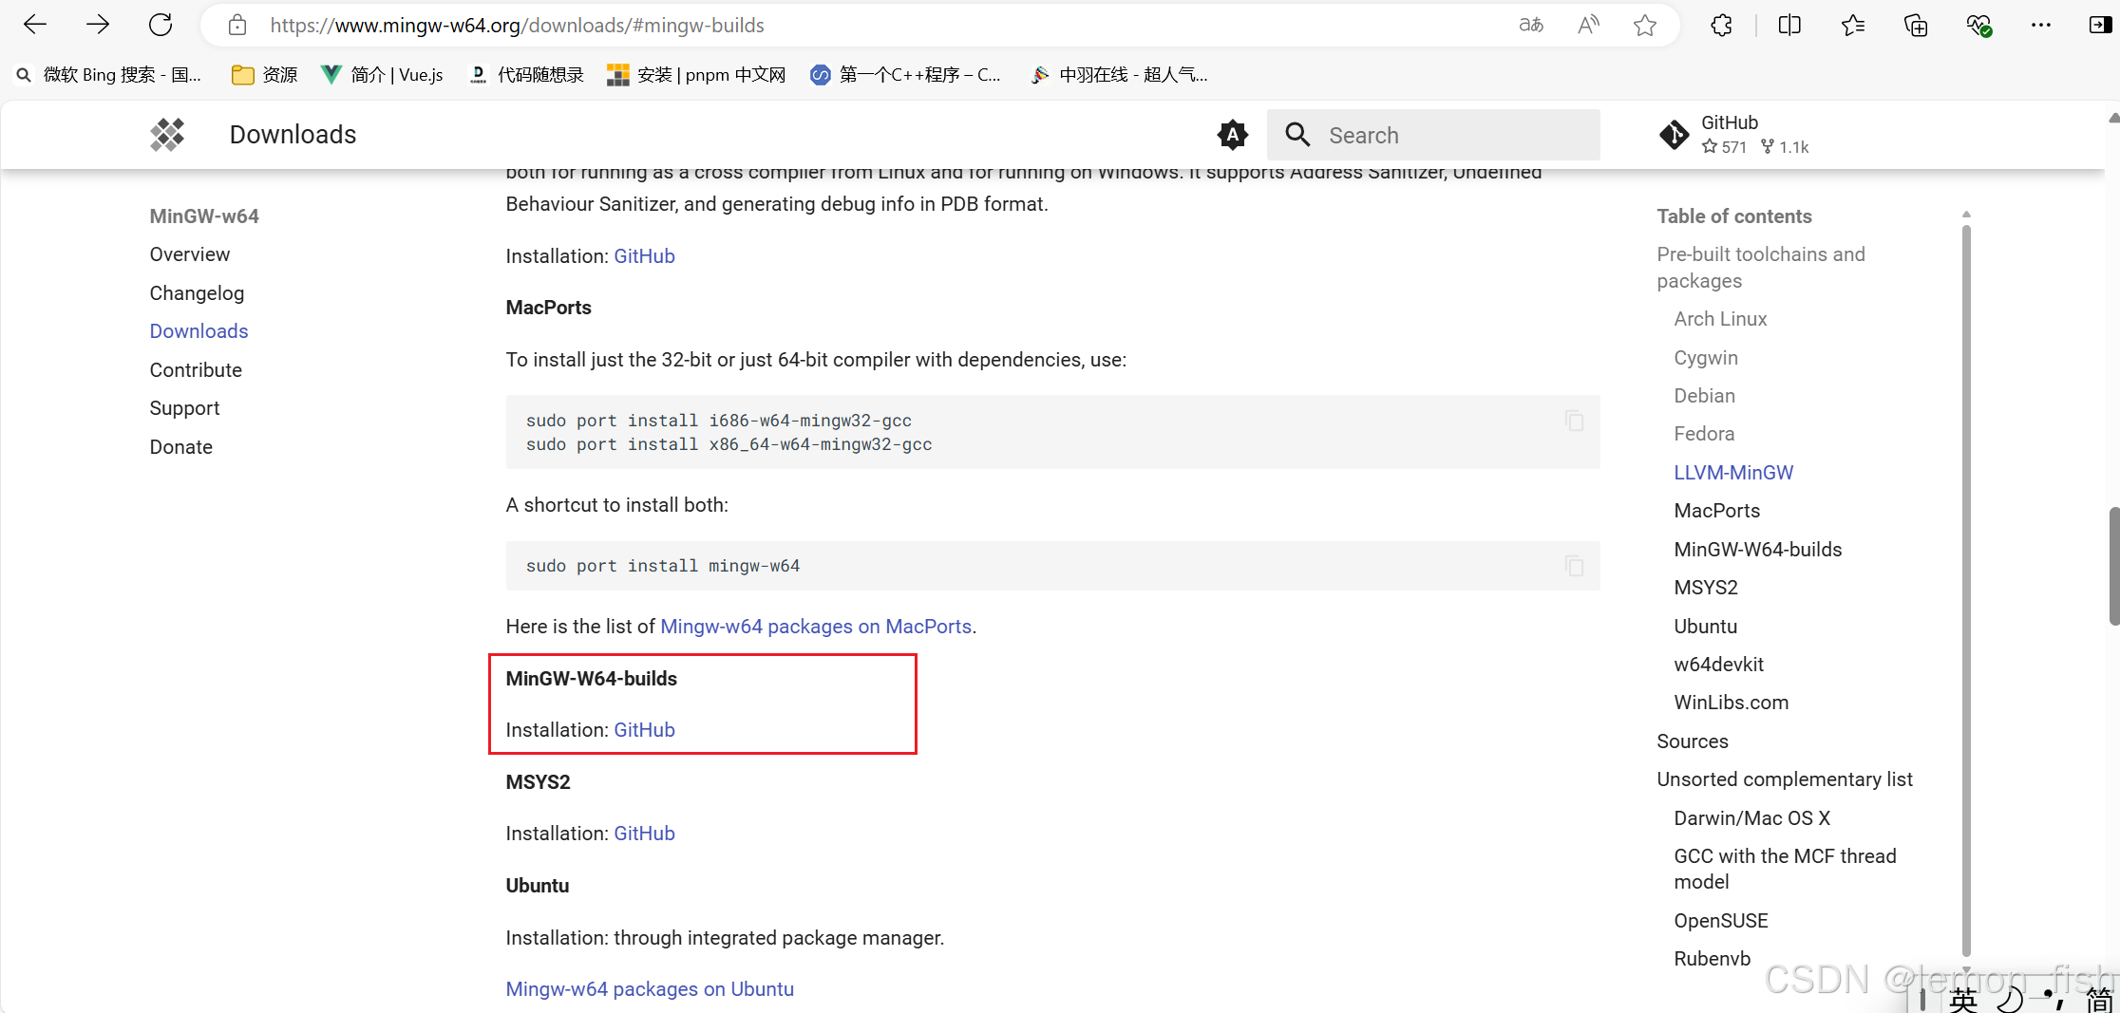
Task: Jump to Rubenvb in table of contents
Action: click(x=1712, y=959)
